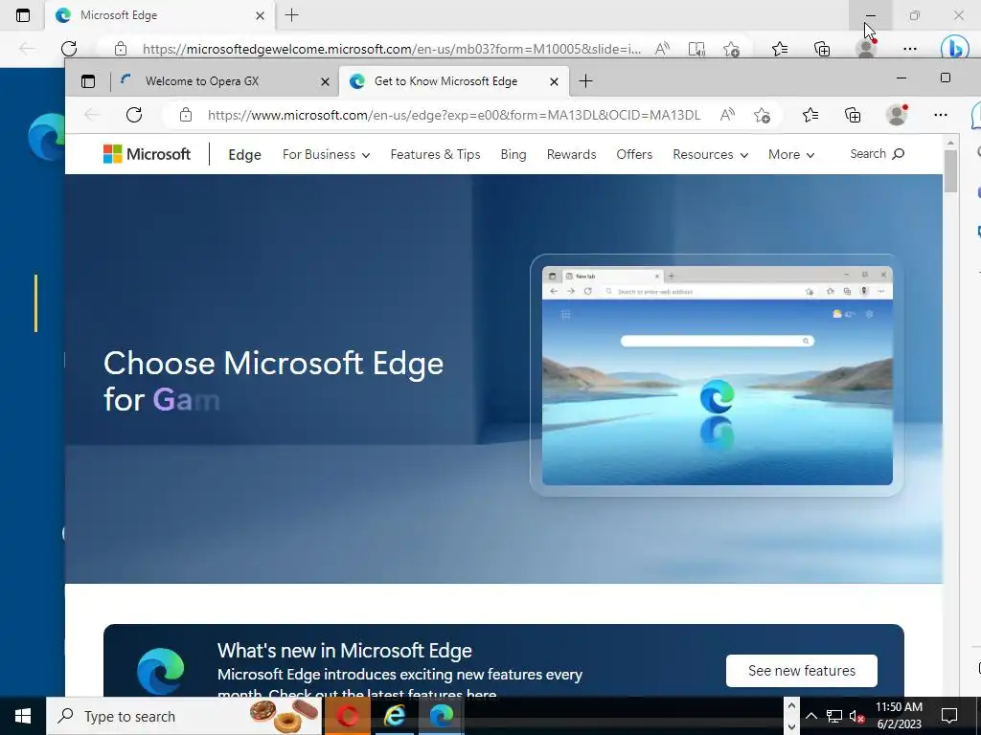Expand the For Business dropdown
Screen dimensions: 981x735
(x=326, y=154)
